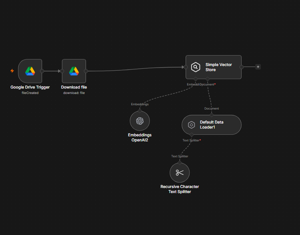Click the "Google Drive Trigger" label
The width and height of the screenshot is (300, 235).
click(30, 87)
